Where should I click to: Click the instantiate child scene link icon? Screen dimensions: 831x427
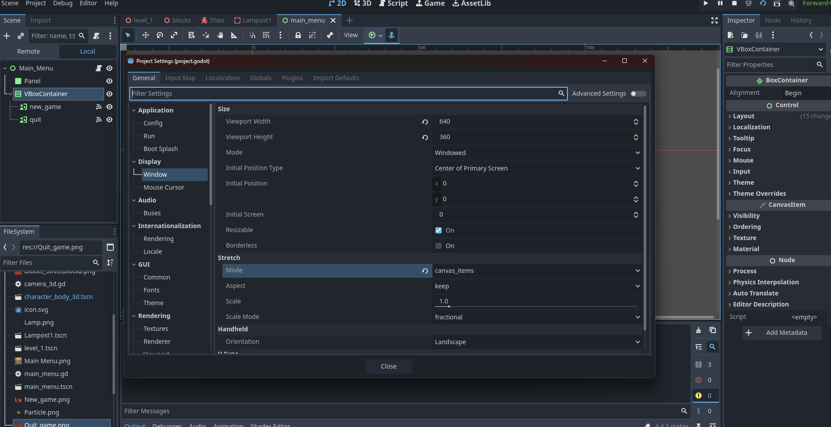tap(21, 36)
